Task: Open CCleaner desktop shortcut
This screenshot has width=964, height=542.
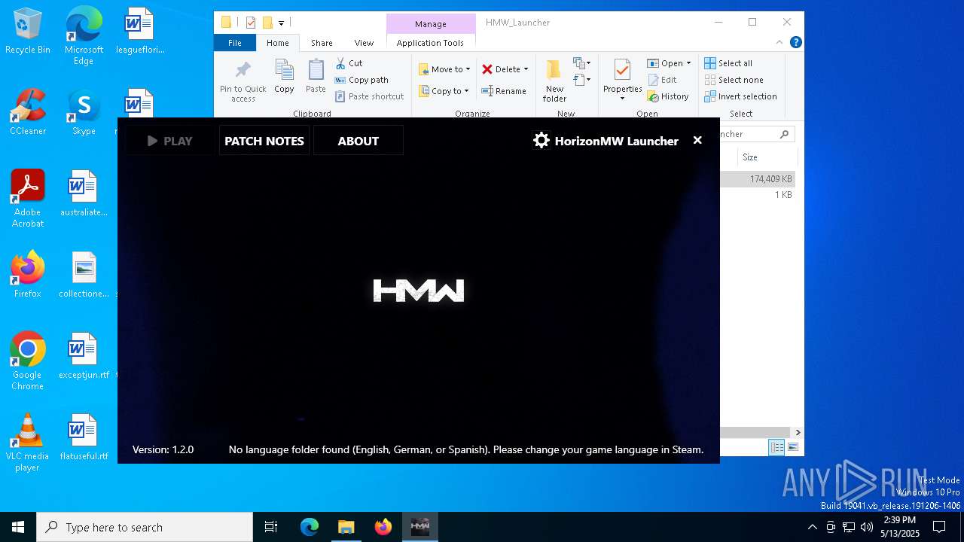Action: pyautogui.click(x=28, y=112)
